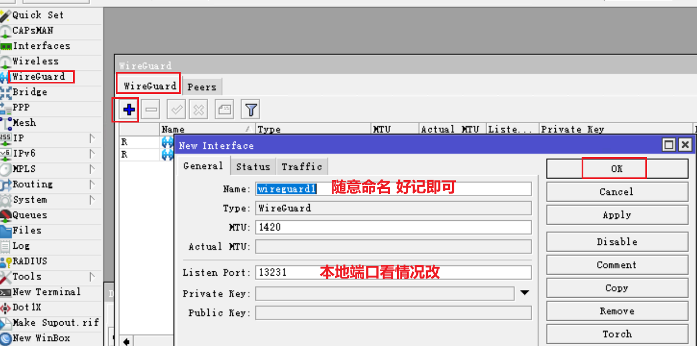
Task: Open Quick Set from the sidebar
Action: coord(34,15)
